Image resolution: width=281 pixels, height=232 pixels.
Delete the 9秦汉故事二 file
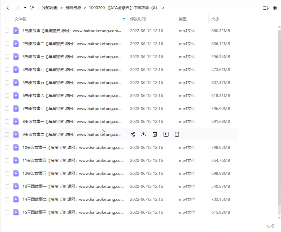pos(155,134)
